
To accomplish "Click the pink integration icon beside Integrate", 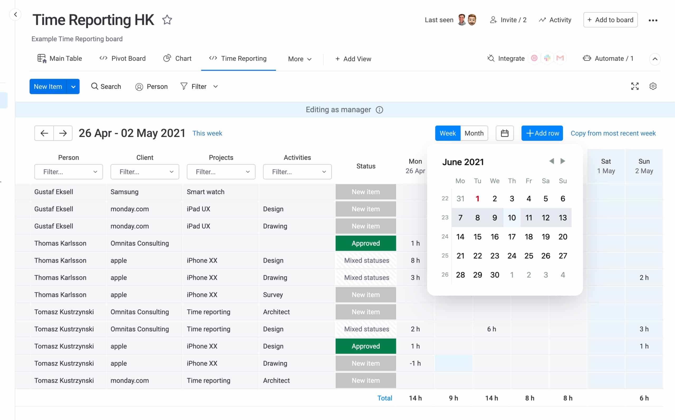I will [x=534, y=58].
